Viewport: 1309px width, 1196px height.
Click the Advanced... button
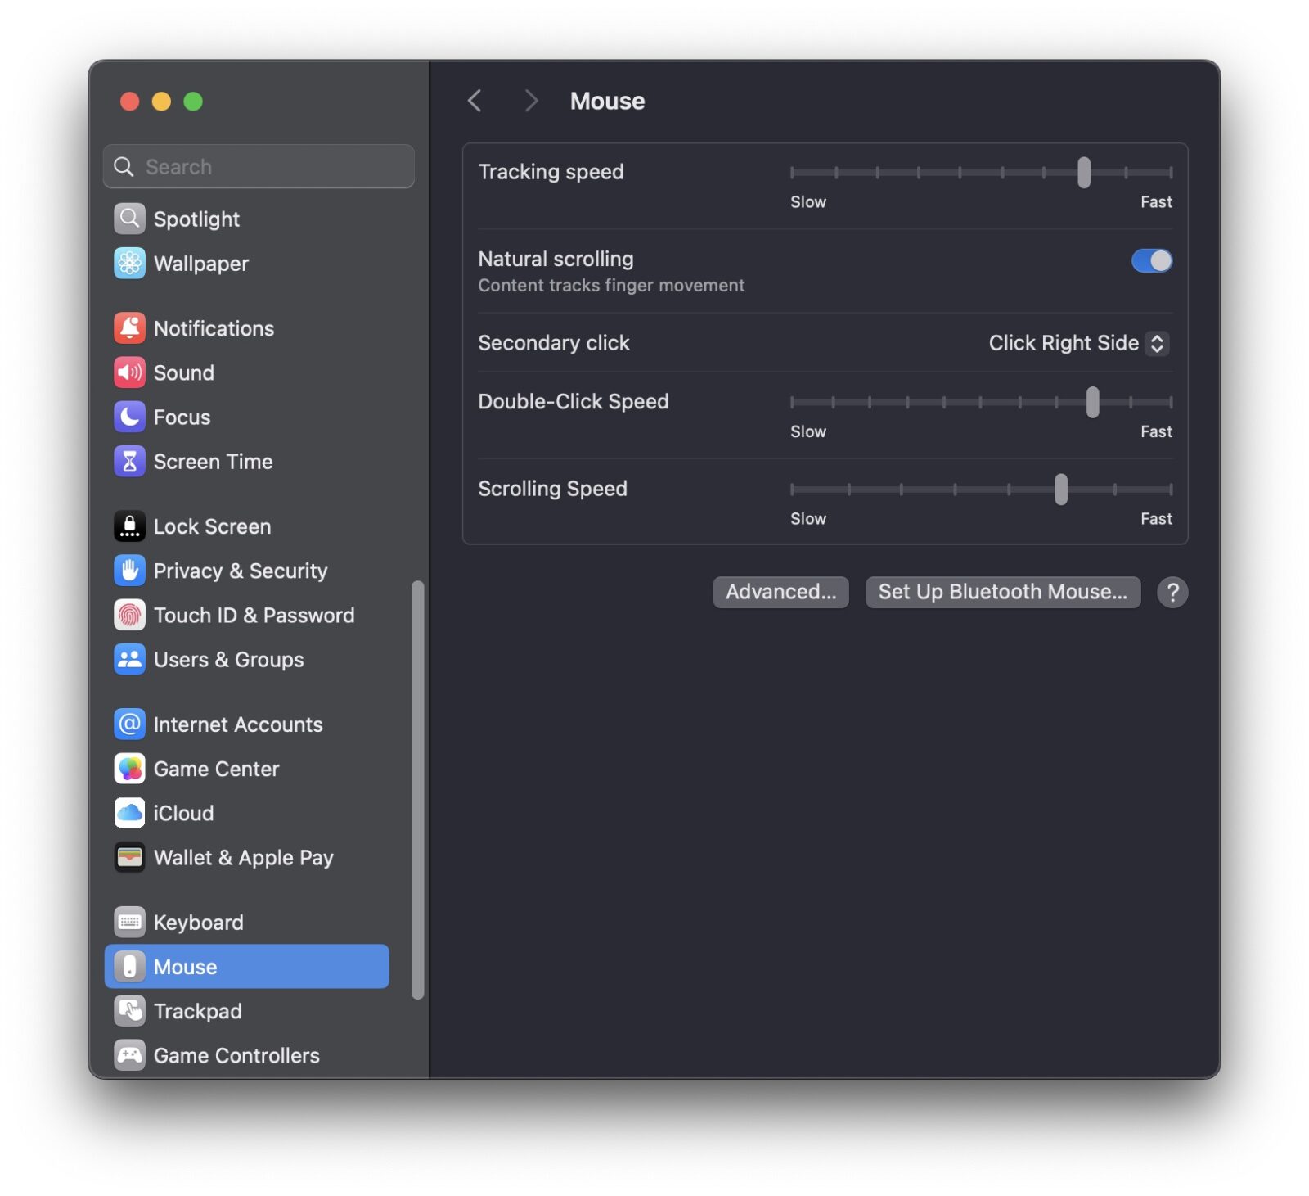pos(780,592)
